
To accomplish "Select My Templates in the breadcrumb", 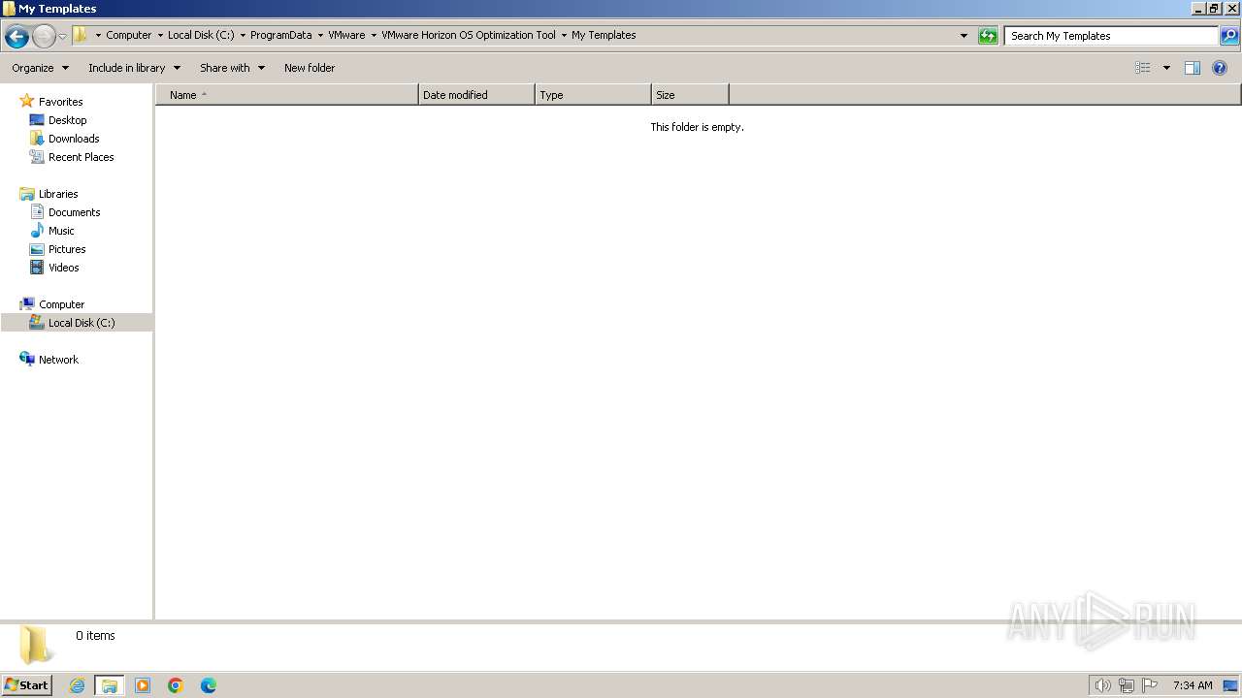I will coord(604,35).
